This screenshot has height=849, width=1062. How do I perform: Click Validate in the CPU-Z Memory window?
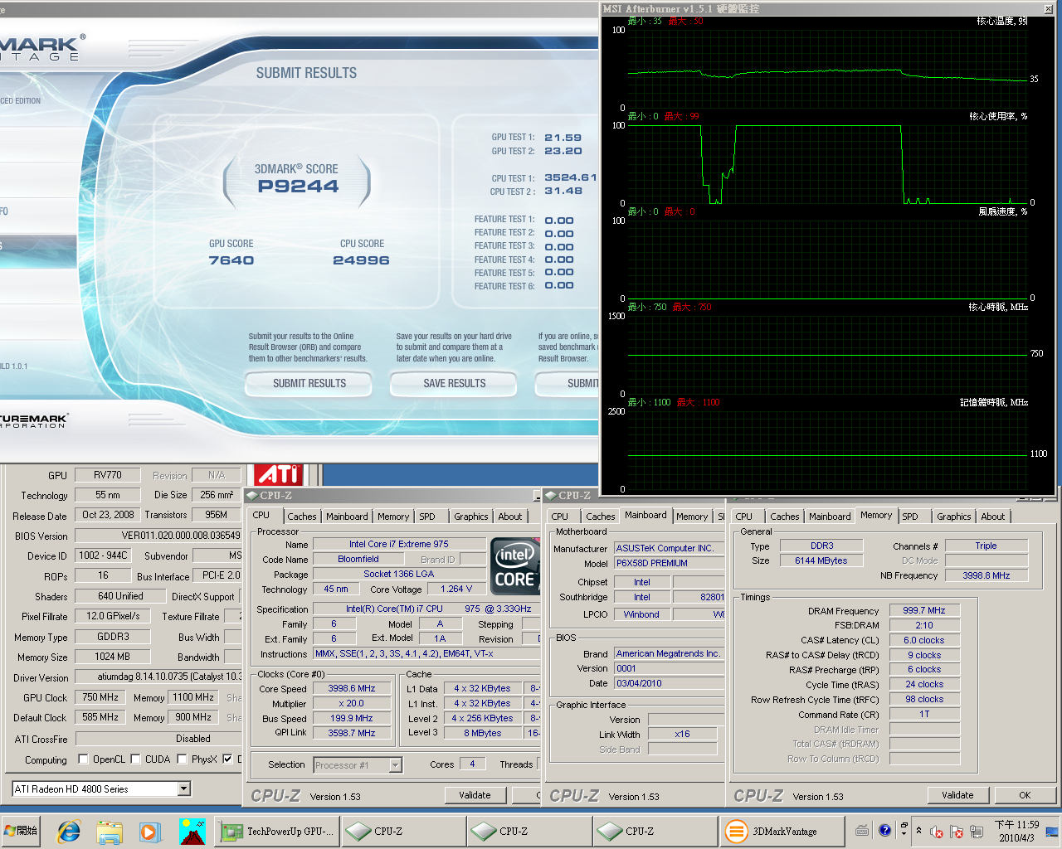pyautogui.click(x=957, y=795)
